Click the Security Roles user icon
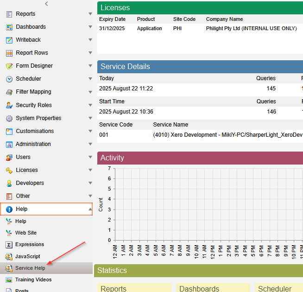The height and width of the screenshot is (292, 303). [x=9, y=105]
